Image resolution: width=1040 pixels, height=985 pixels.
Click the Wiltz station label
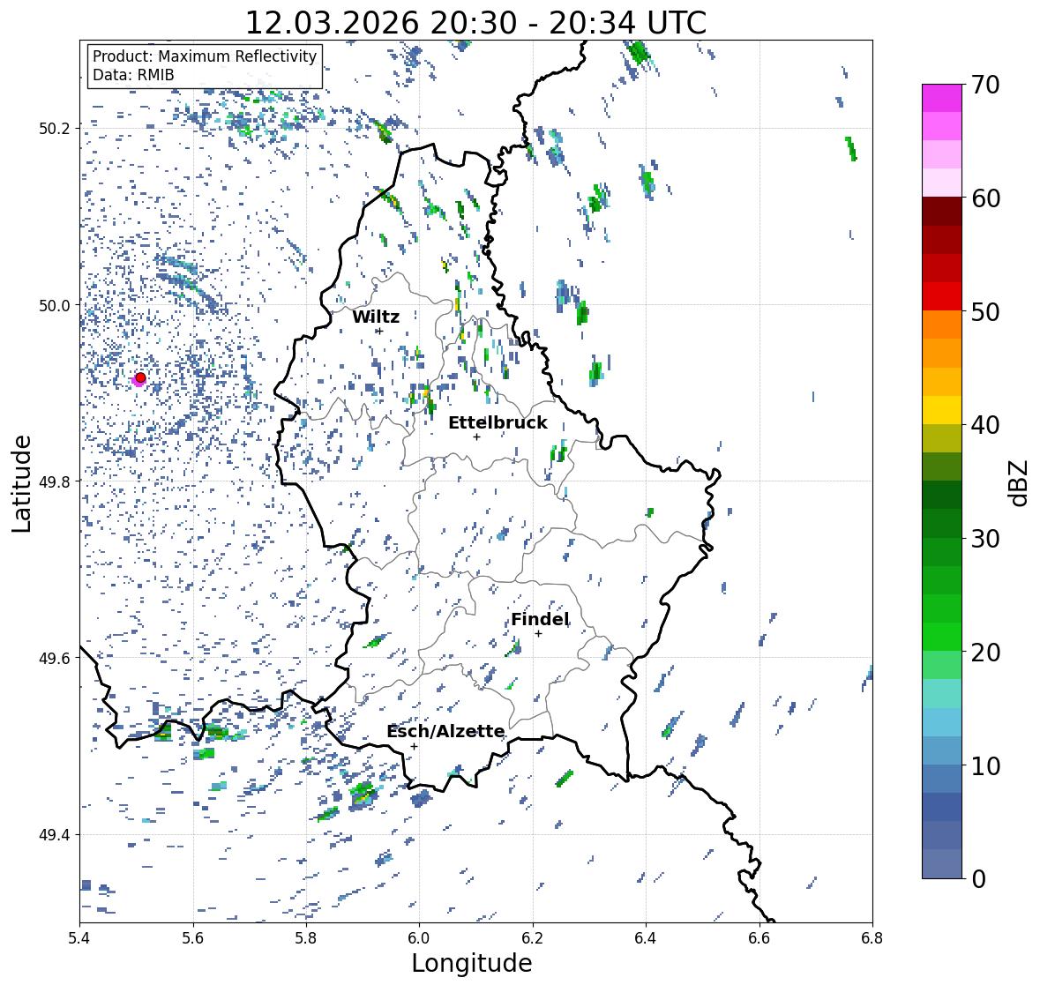pyautogui.click(x=376, y=317)
